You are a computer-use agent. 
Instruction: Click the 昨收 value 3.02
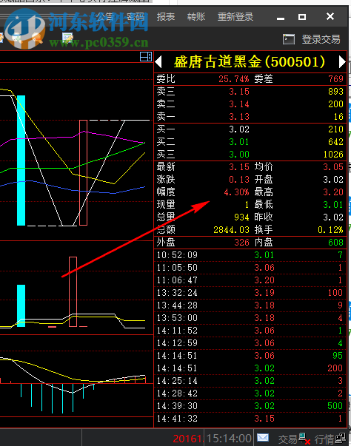333,217
